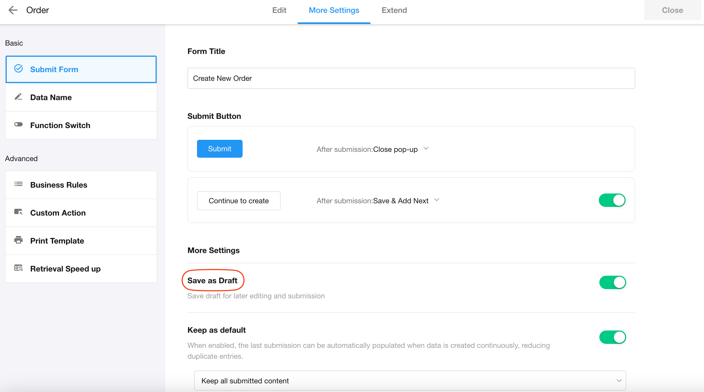Click the Form Title input field
Viewport: 704px width, 392px height.
[411, 78]
